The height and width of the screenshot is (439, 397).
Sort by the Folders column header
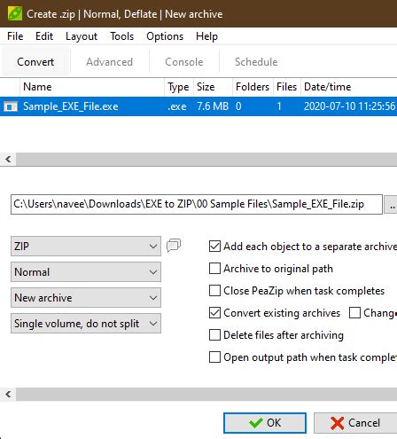pyautogui.click(x=253, y=87)
